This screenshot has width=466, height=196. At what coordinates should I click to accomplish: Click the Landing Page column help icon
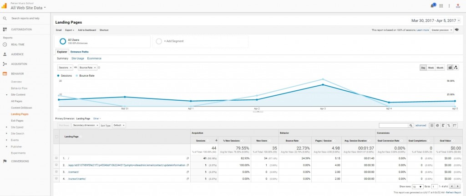(81, 137)
